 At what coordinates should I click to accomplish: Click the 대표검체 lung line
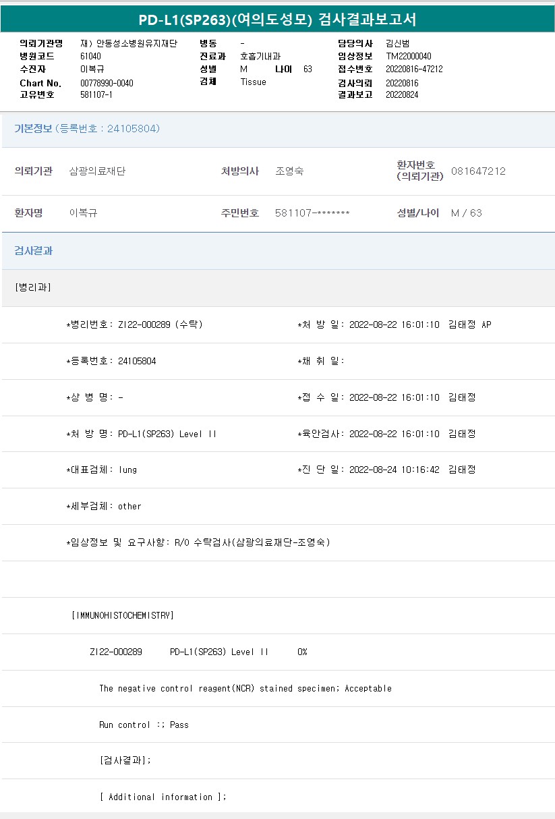(101, 470)
